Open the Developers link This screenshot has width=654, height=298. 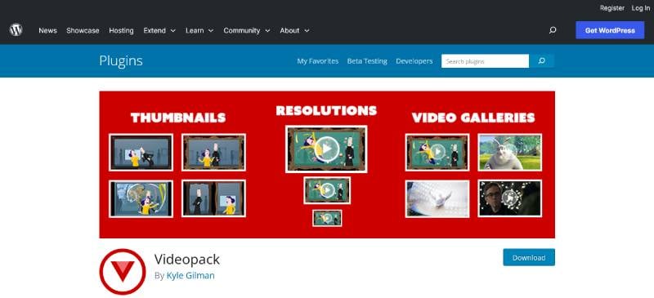click(414, 61)
